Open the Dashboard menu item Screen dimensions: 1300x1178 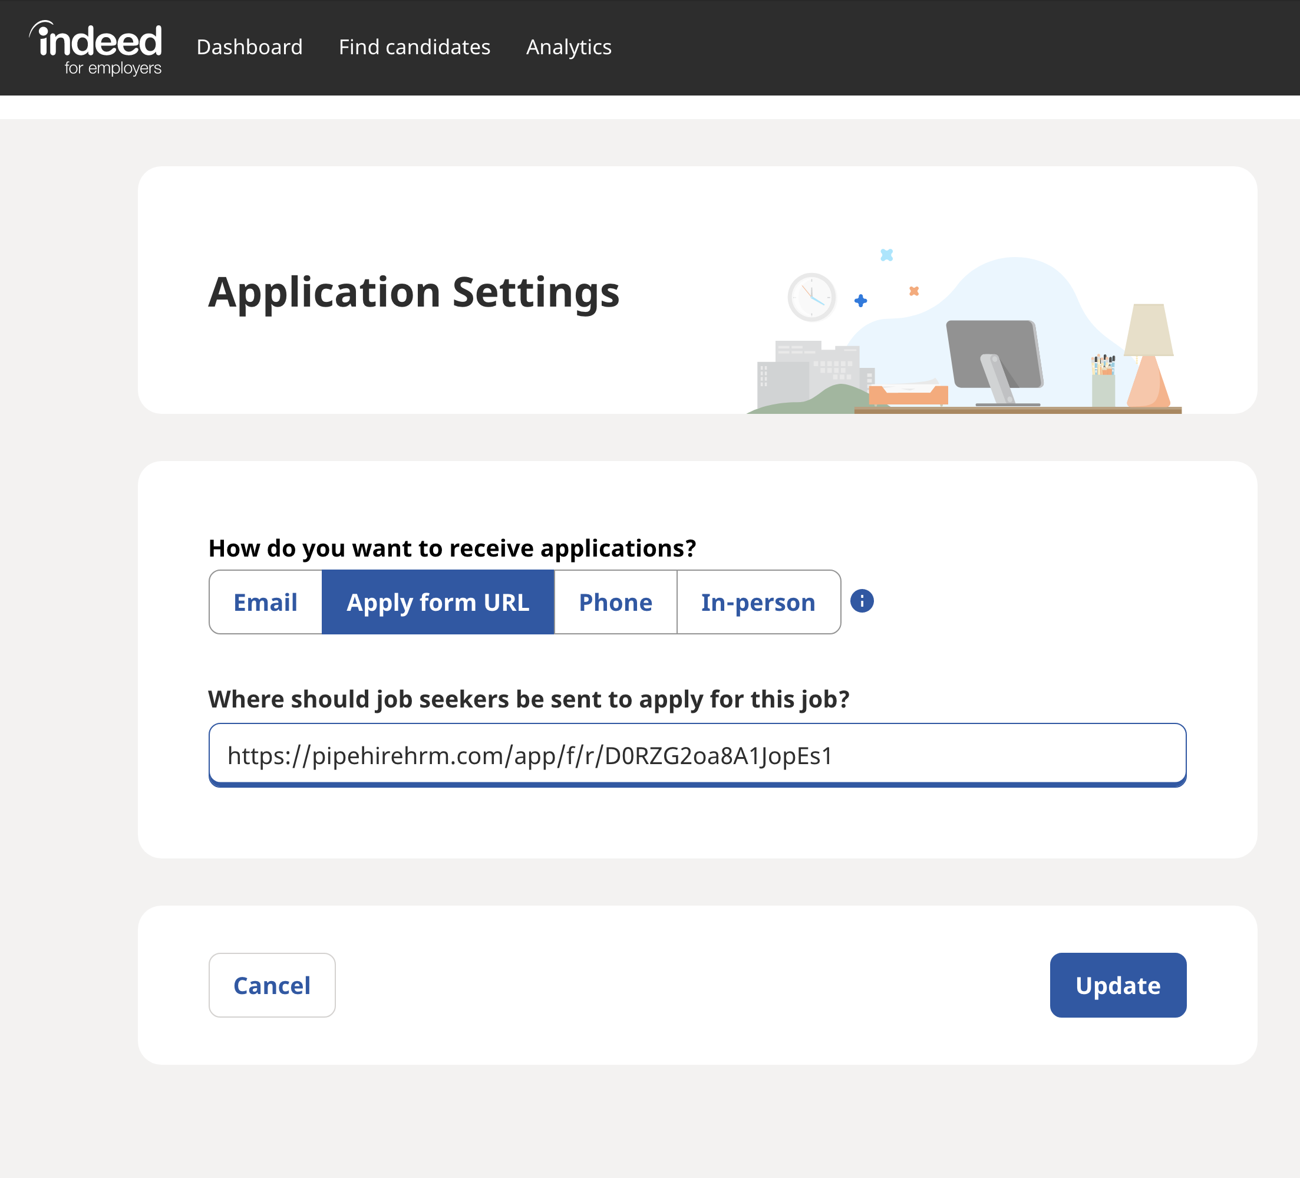coord(249,47)
